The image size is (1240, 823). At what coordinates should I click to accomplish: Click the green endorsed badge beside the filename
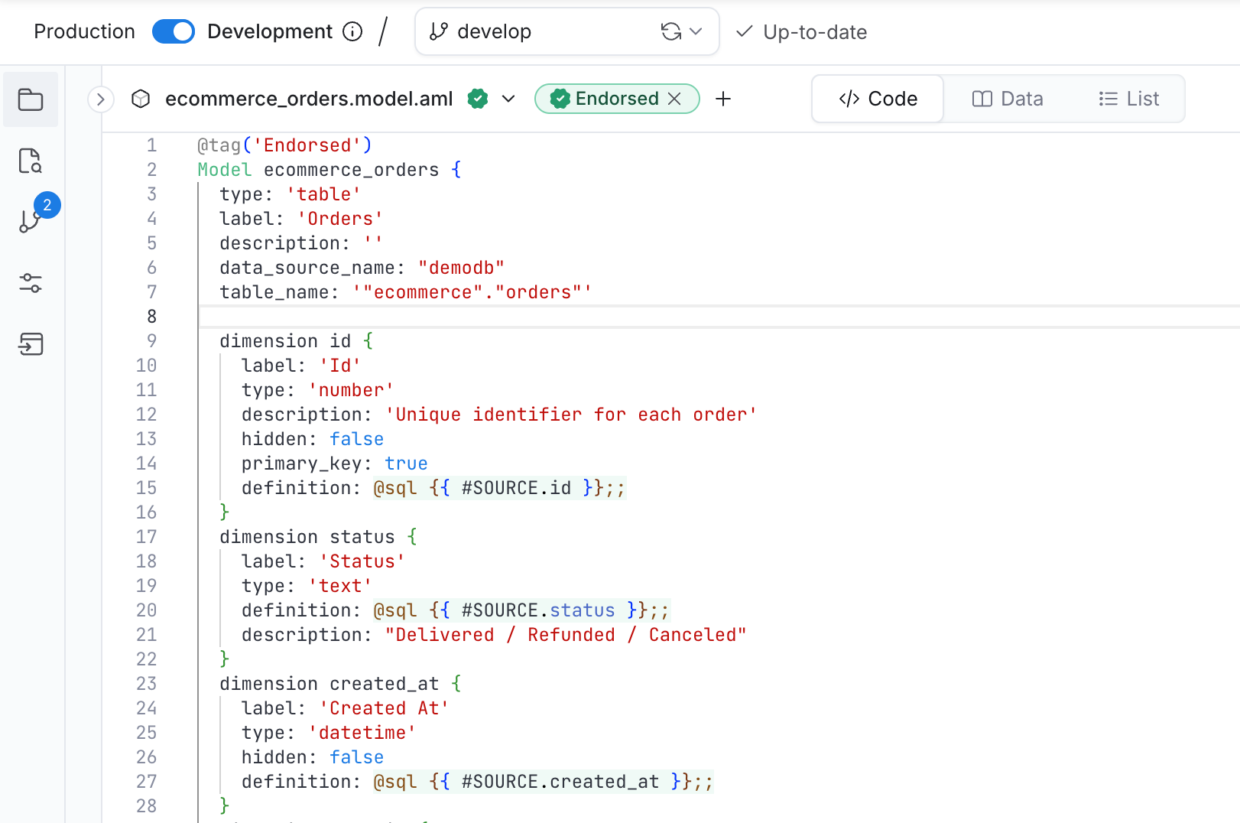(478, 99)
